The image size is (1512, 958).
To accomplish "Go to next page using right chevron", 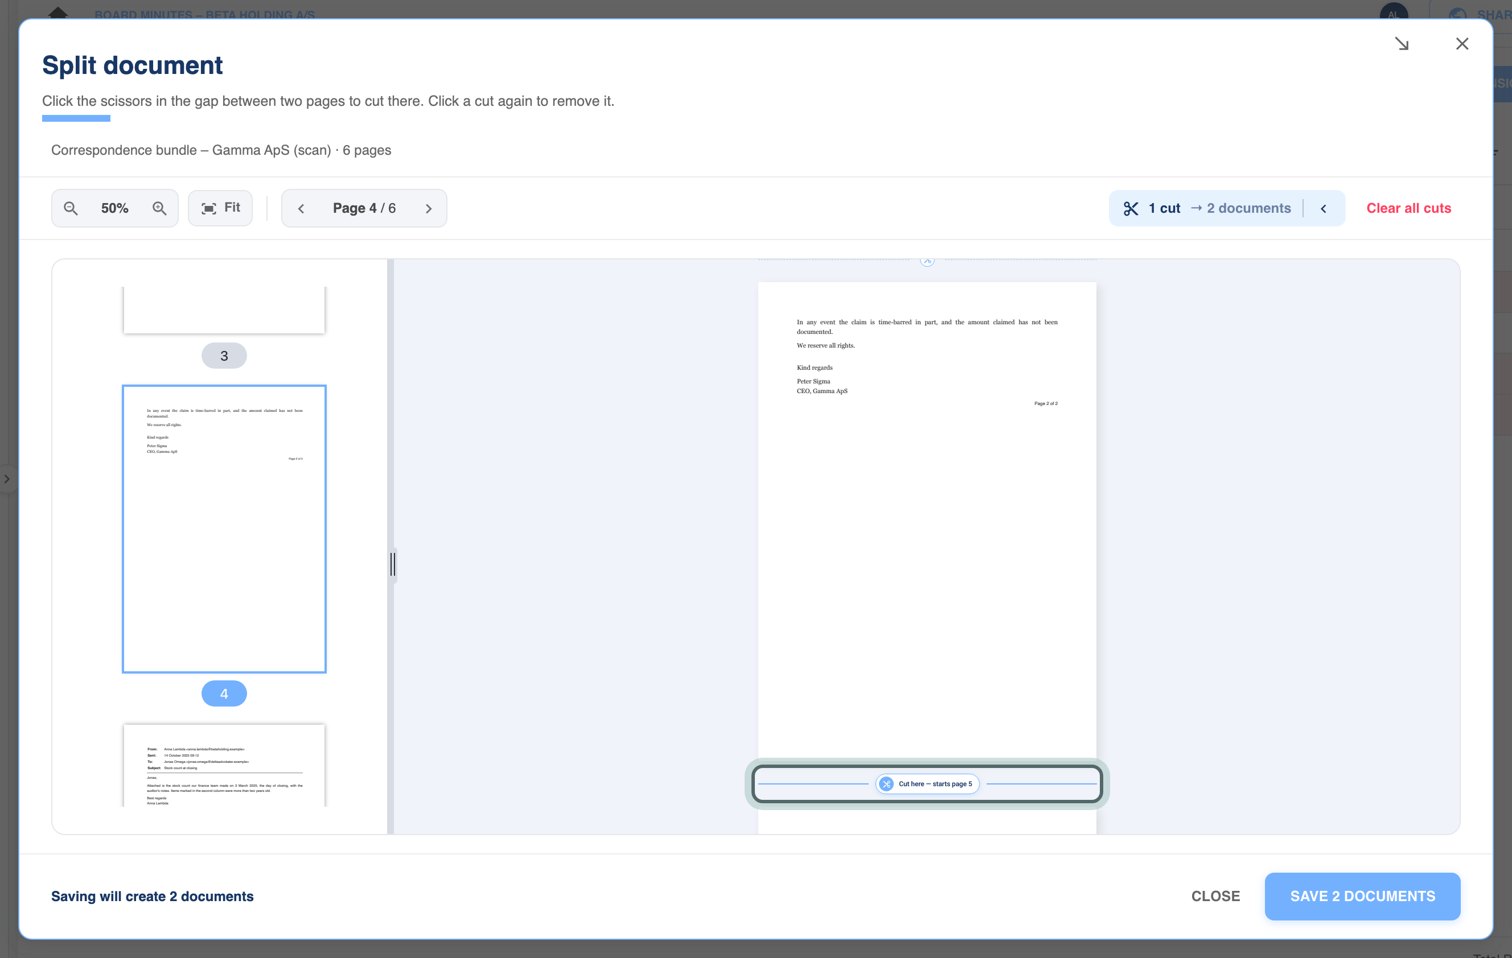I will pos(429,208).
